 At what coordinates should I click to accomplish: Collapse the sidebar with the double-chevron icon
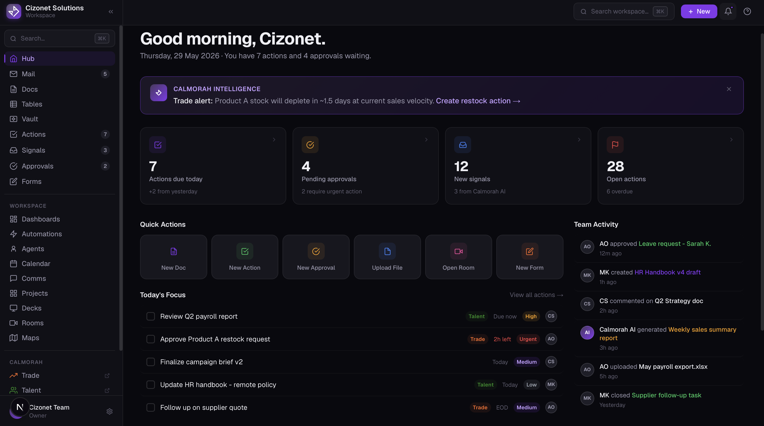(111, 12)
